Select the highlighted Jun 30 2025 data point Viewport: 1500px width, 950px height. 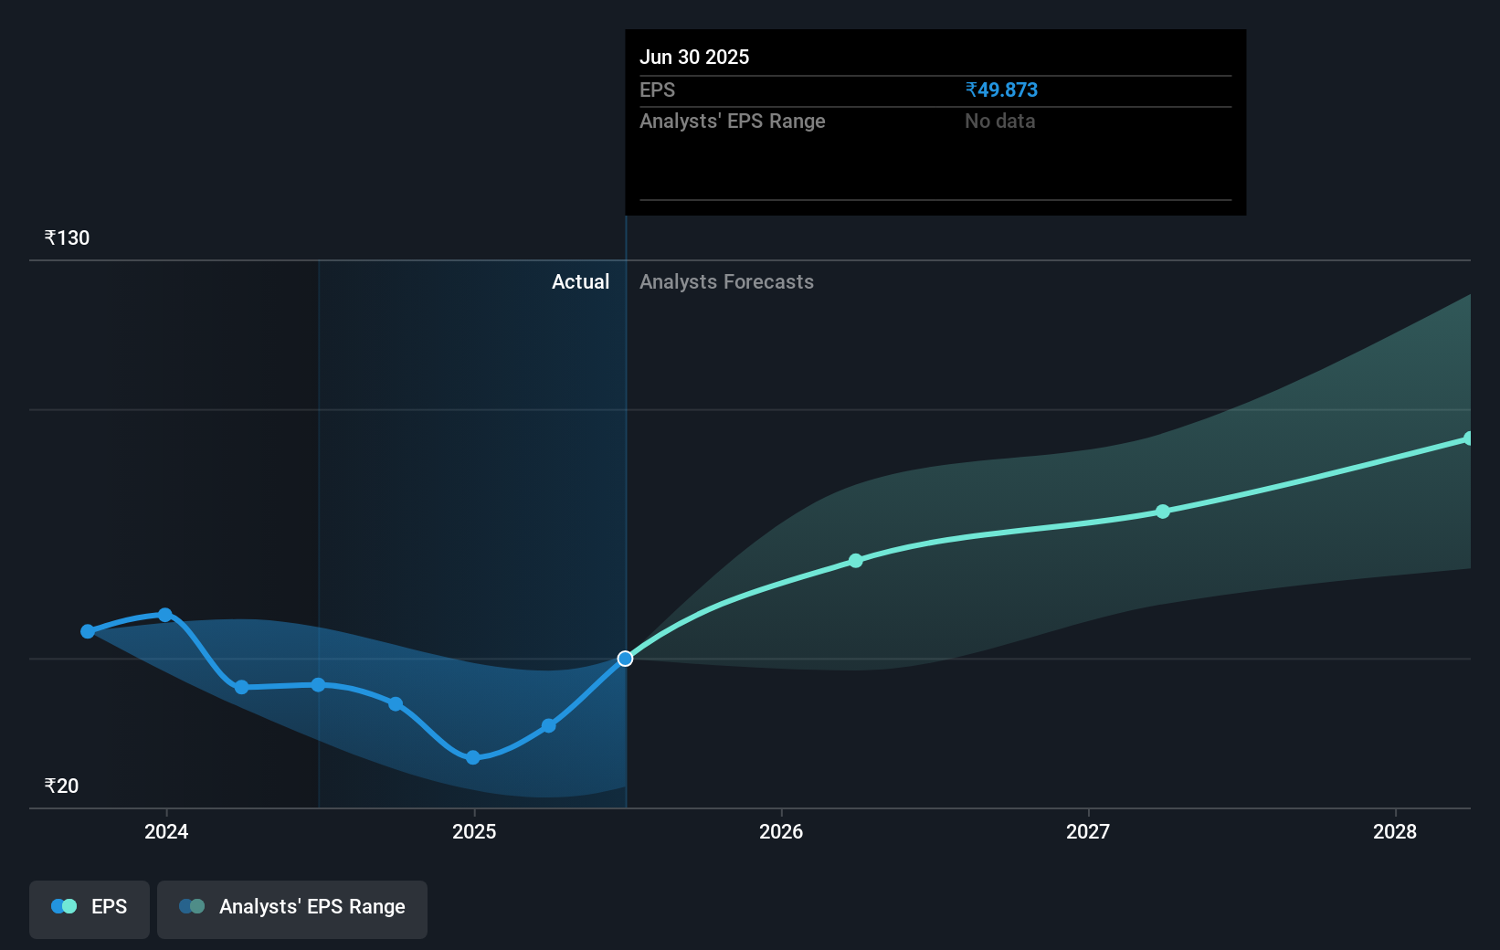pos(625,659)
